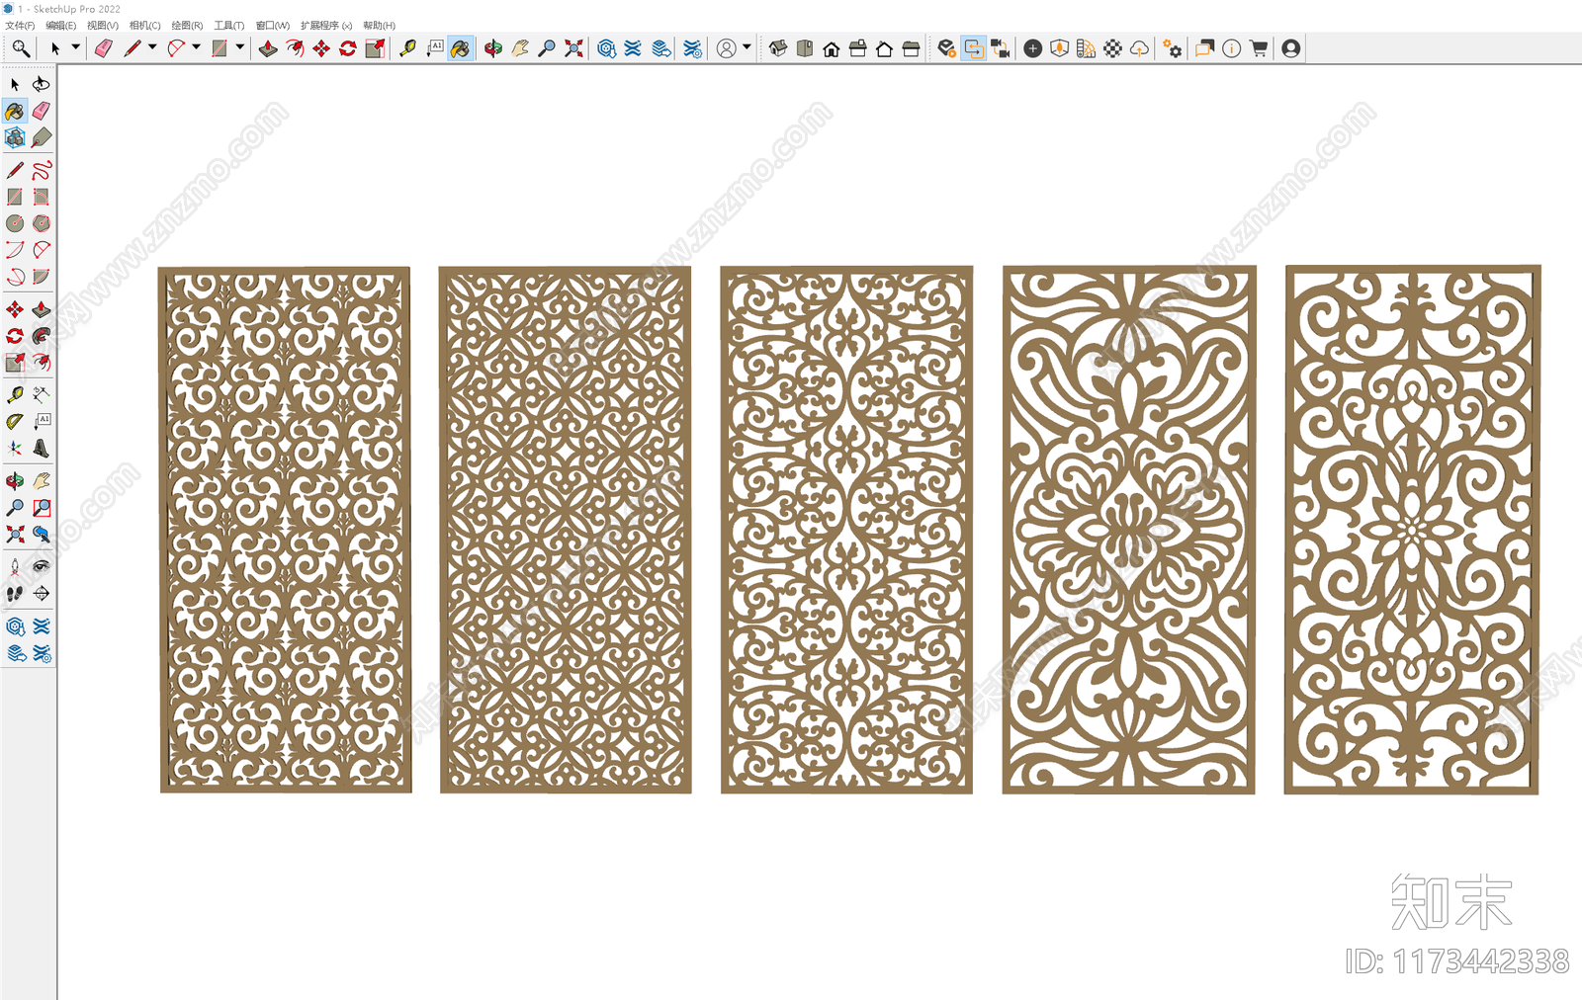This screenshot has height=1000, width=1582.
Task: Click the cloud upload icon
Action: click(x=1139, y=48)
